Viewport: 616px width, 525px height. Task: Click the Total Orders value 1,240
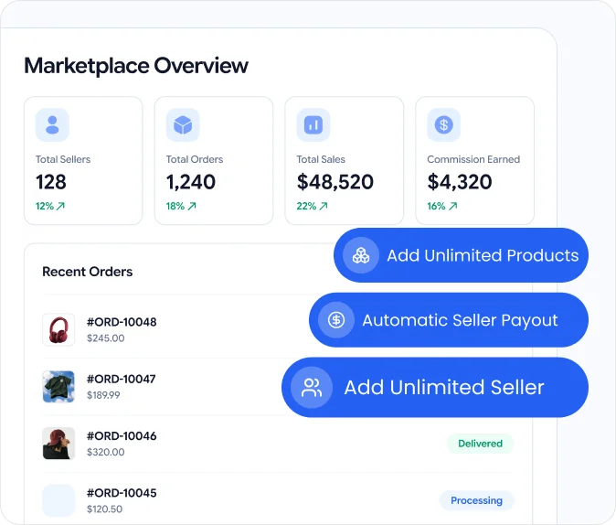click(x=190, y=182)
